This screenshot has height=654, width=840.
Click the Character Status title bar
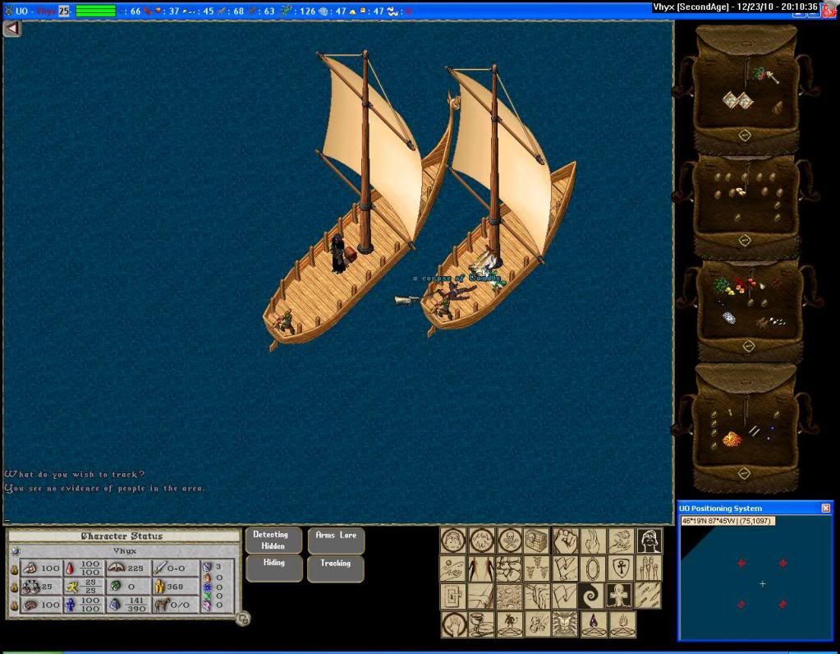pyautogui.click(x=122, y=536)
